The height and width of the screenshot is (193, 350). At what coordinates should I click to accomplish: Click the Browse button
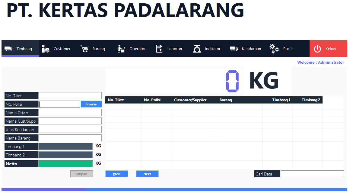91,104
